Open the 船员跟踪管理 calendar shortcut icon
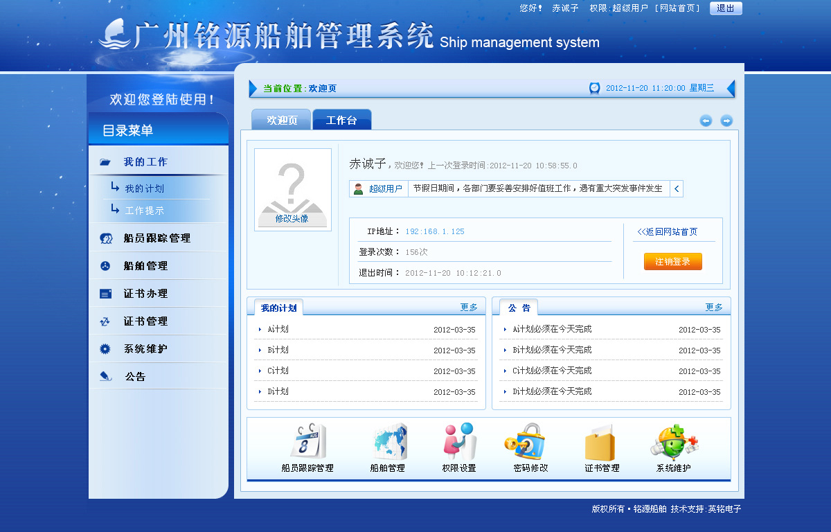Screen dimensions: 831x532 pos(307,441)
